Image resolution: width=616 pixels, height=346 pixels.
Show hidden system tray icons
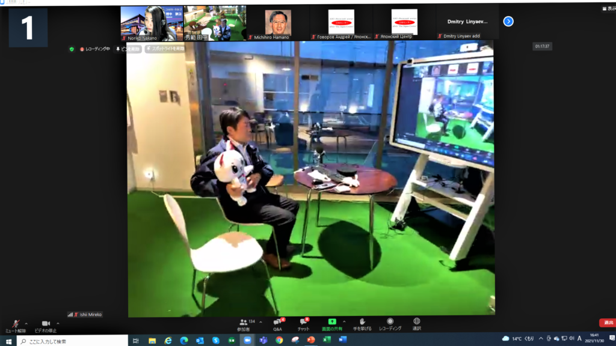541,339
